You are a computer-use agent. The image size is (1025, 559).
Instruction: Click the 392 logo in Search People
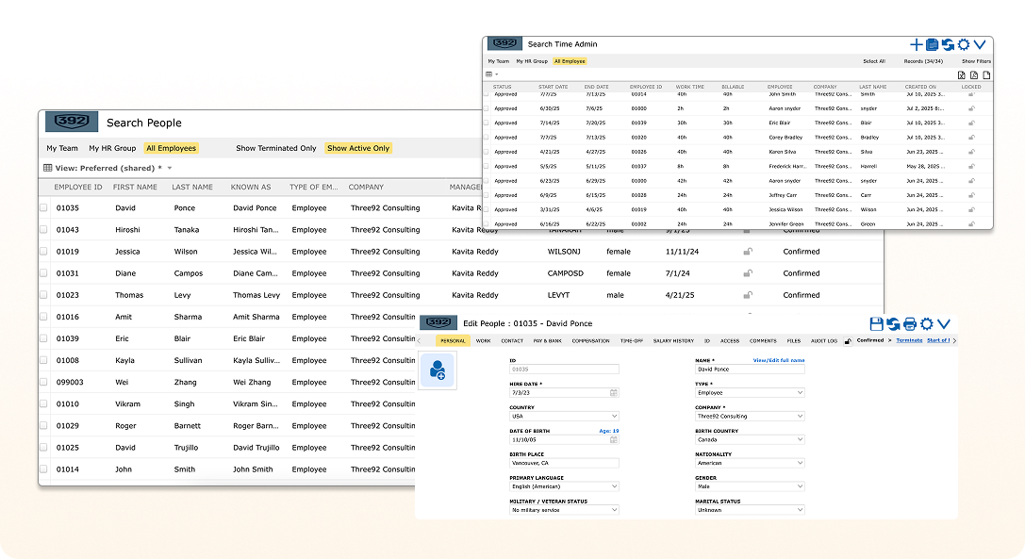tap(72, 122)
